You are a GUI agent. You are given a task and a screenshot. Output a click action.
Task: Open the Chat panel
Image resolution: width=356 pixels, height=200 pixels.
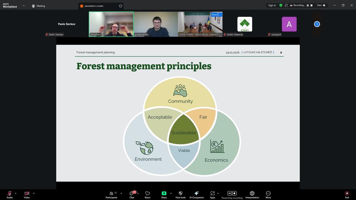pyautogui.click(x=132, y=195)
